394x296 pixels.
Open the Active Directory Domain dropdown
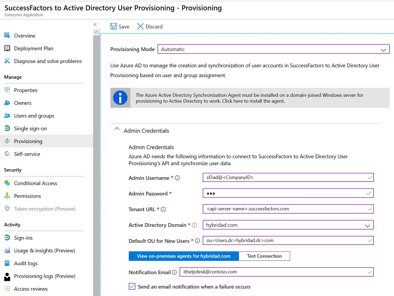tap(288, 225)
